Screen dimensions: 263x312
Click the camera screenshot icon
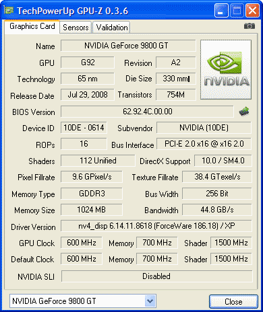coord(250,26)
